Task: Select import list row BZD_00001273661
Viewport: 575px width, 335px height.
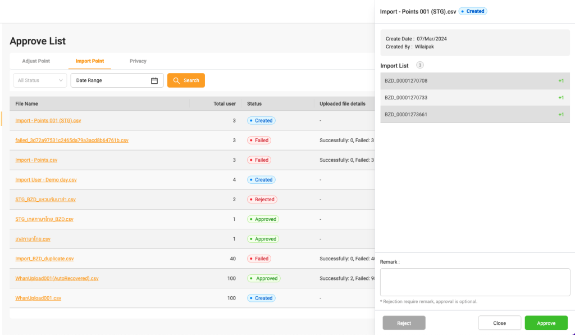Action: (x=474, y=115)
